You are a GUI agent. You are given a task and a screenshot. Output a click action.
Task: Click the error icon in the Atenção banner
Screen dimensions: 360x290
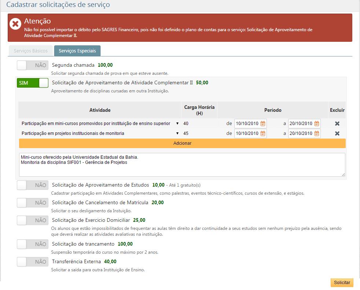15,24
